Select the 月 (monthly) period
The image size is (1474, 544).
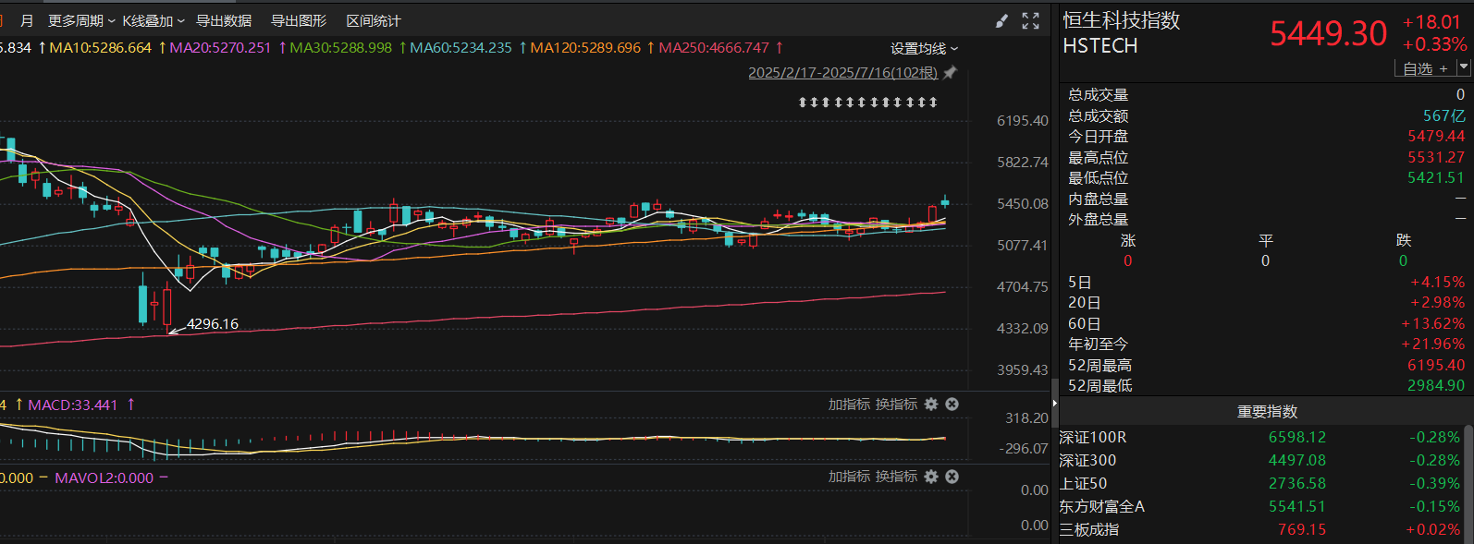point(27,20)
